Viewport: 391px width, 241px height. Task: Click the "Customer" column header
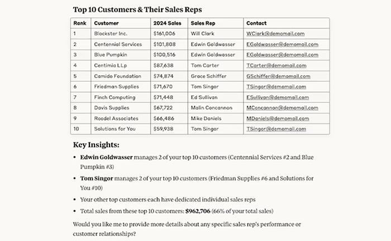tap(106, 23)
